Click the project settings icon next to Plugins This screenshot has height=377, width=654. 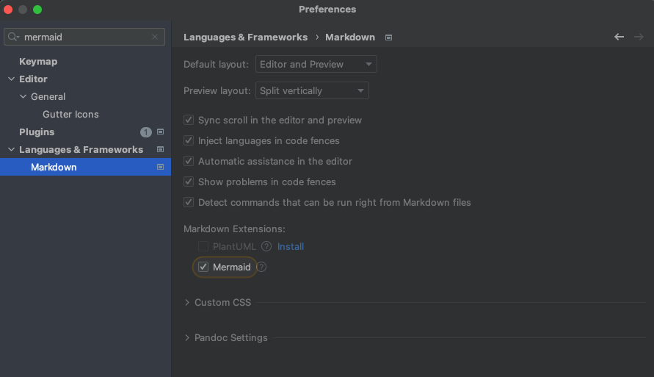coord(161,132)
